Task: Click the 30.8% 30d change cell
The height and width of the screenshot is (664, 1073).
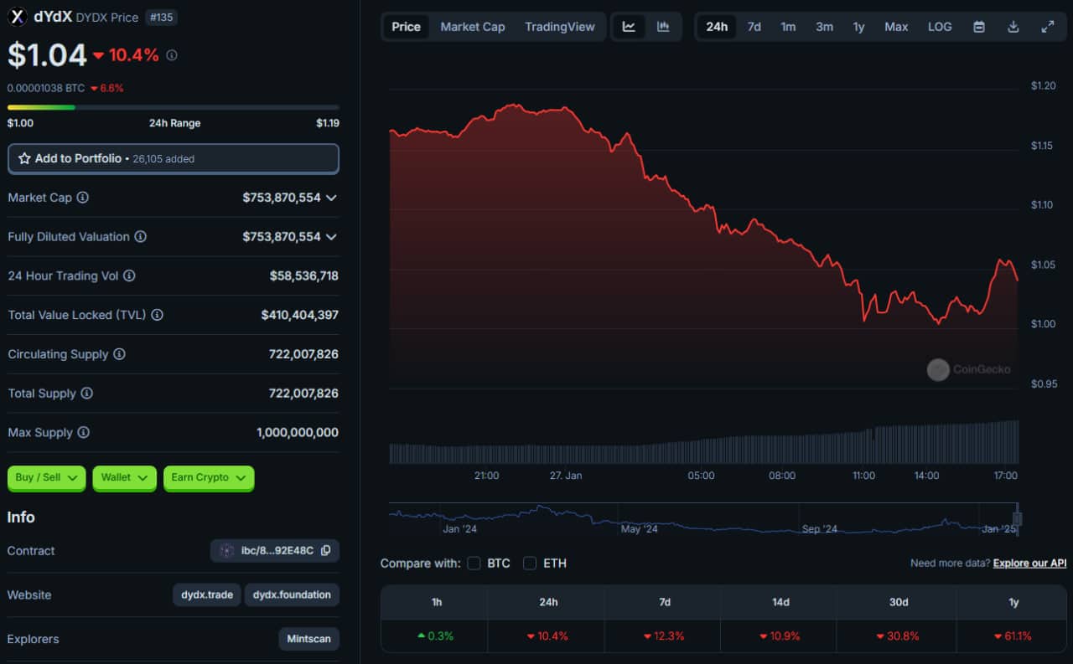Action: pos(896,636)
